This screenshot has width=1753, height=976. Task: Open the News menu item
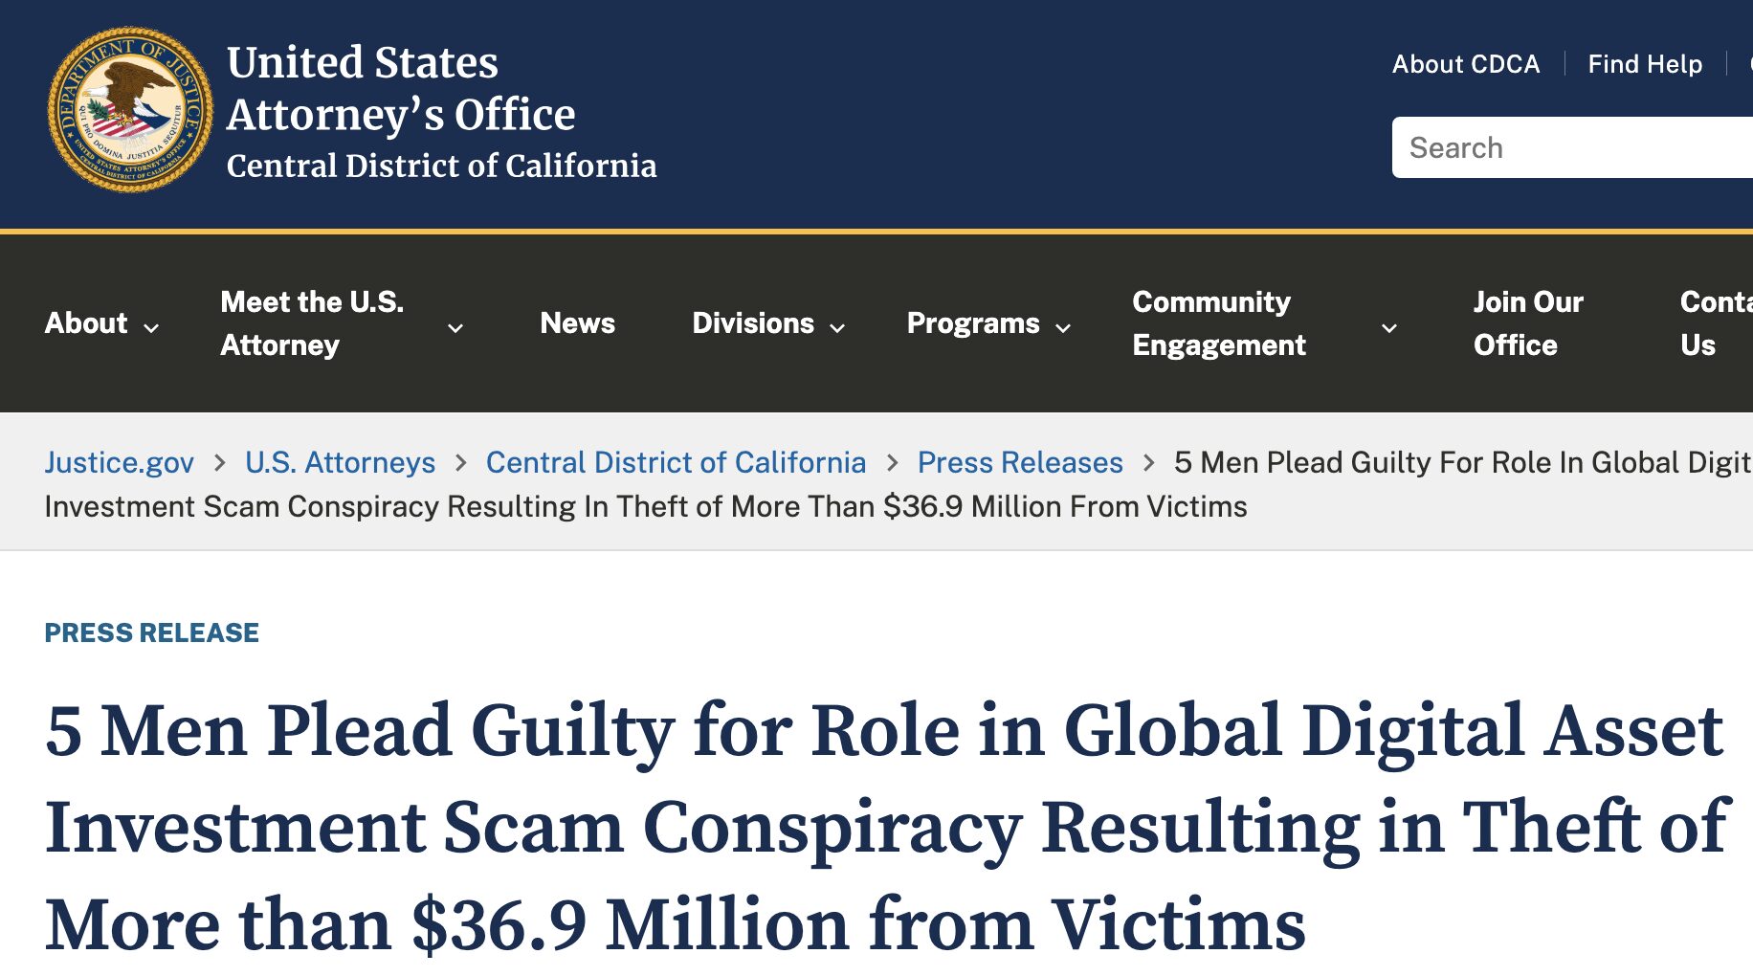point(577,323)
